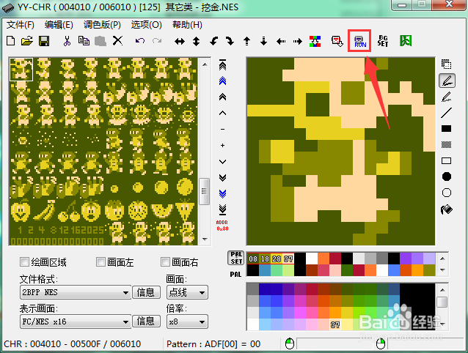Shift the pattern down with down arrow
This screenshot has width=468, height=353.
pos(263,41)
